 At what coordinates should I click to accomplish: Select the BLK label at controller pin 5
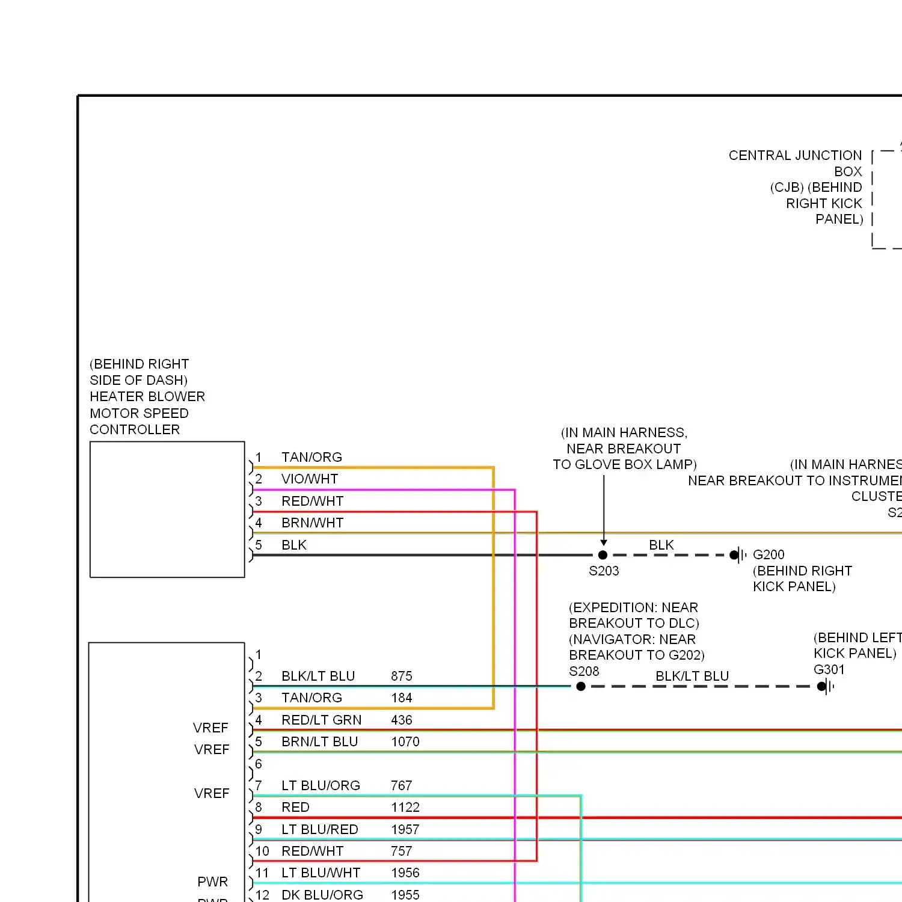(x=294, y=545)
